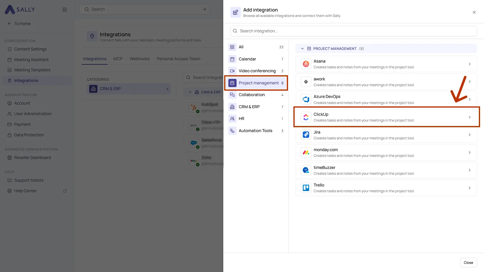This screenshot has width=484, height=272.
Task: Click the Video conferencing camera icon
Action: 232,71
